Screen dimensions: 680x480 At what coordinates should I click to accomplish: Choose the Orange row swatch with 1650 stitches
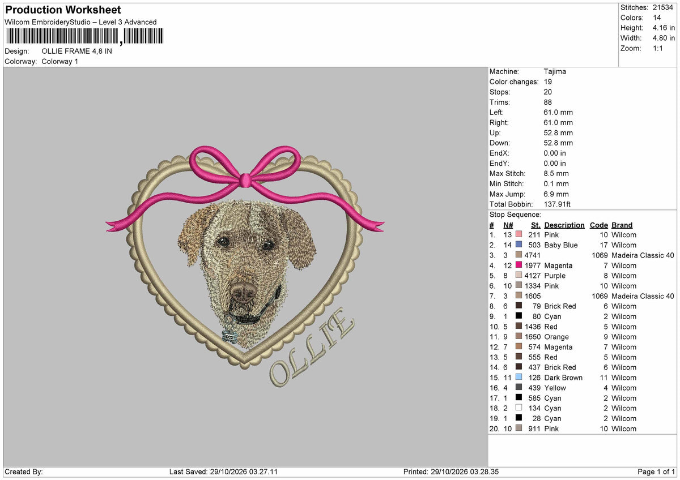[518, 337]
